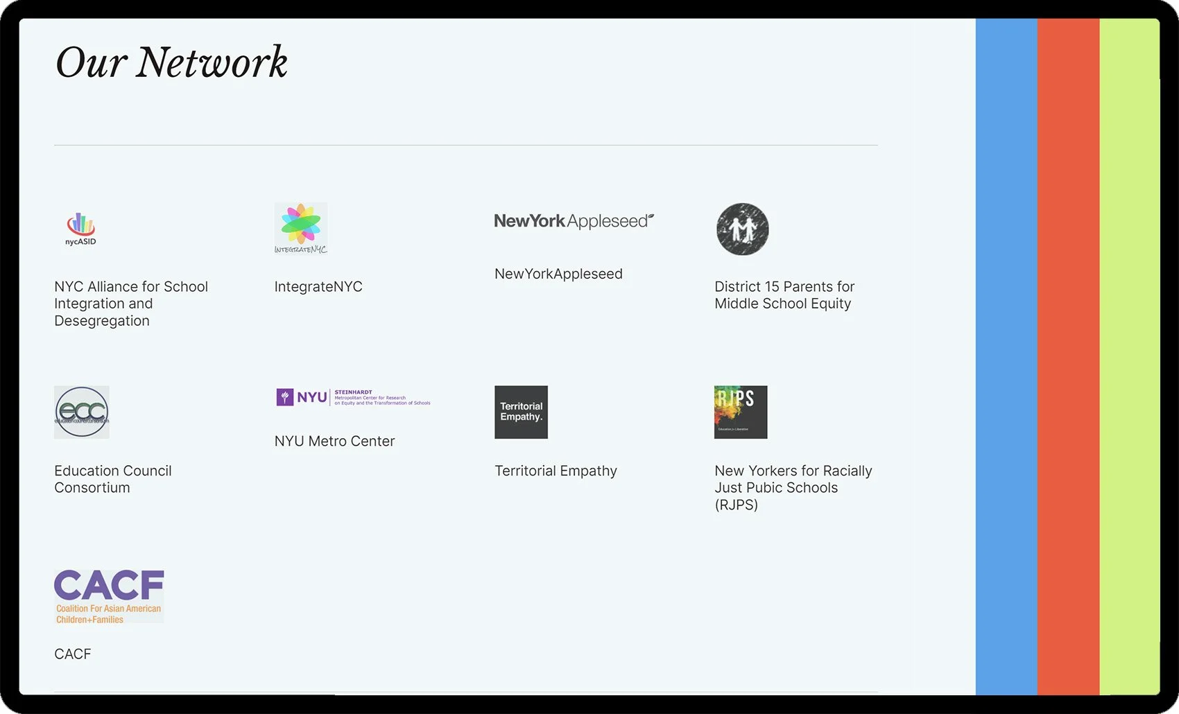Click the Our Network heading

tap(171, 62)
